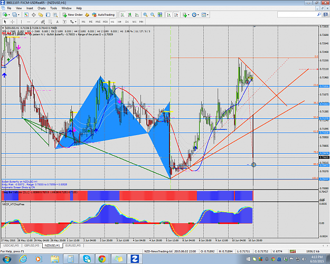
Task: Click the toolbar search input field
Action: point(297,15)
